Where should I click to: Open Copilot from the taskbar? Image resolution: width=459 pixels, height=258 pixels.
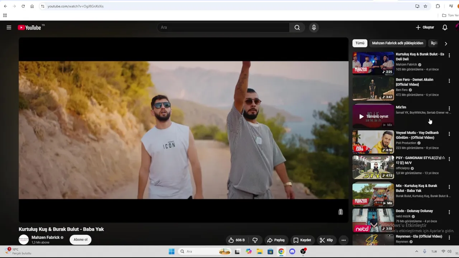pyautogui.click(x=249, y=252)
